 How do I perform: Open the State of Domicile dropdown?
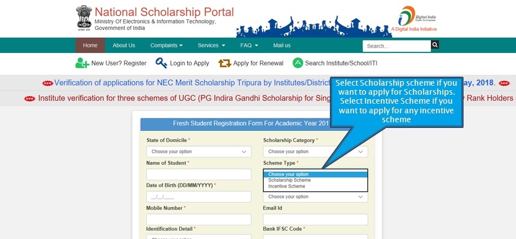[199, 152]
